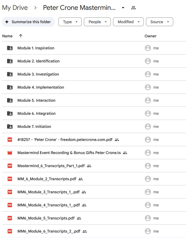Click the Module 7. Initiation folder icon
186x238 pixels.
pyautogui.click(x=10, y=126)
